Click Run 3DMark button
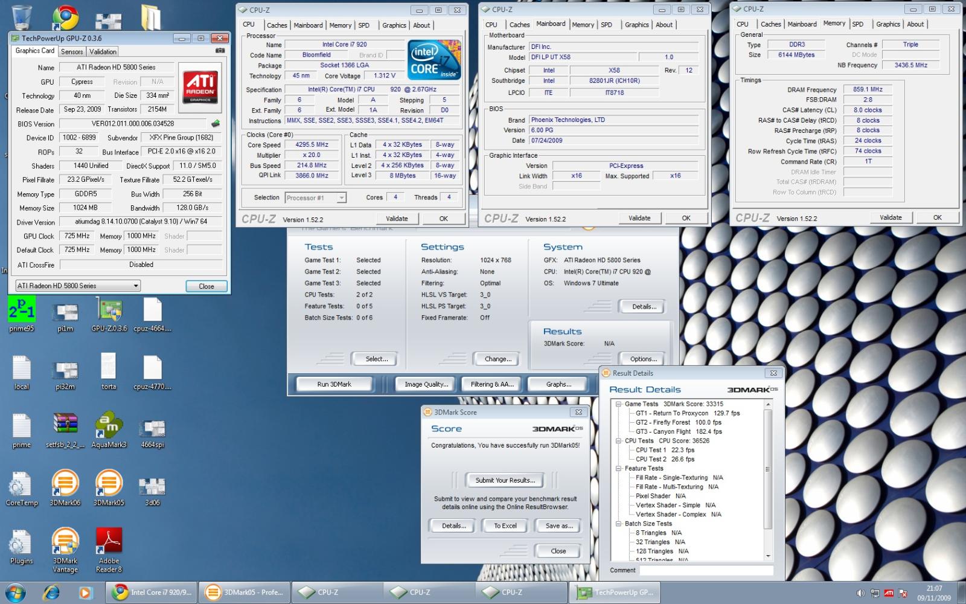The width and height of the screenshot is (966, 604). click(x=334, y=384)
